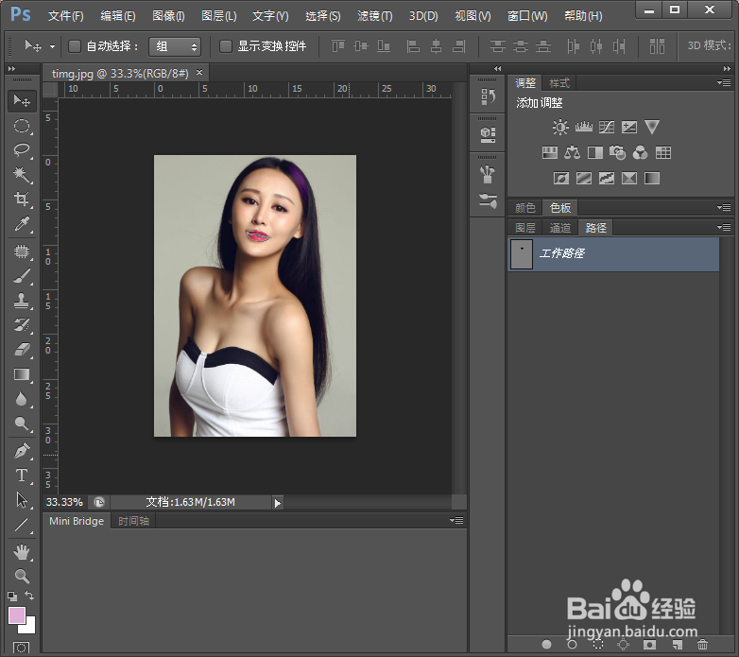Expand status bar info arrow
Image resolution: width=739 pixels, height=657 pixels.
point(278,503)
